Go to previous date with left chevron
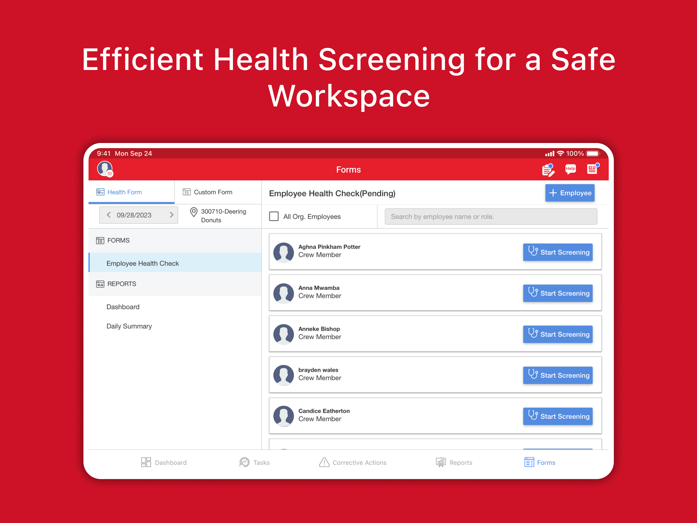This screenshot has height=523, width=697. click(108, 215)
